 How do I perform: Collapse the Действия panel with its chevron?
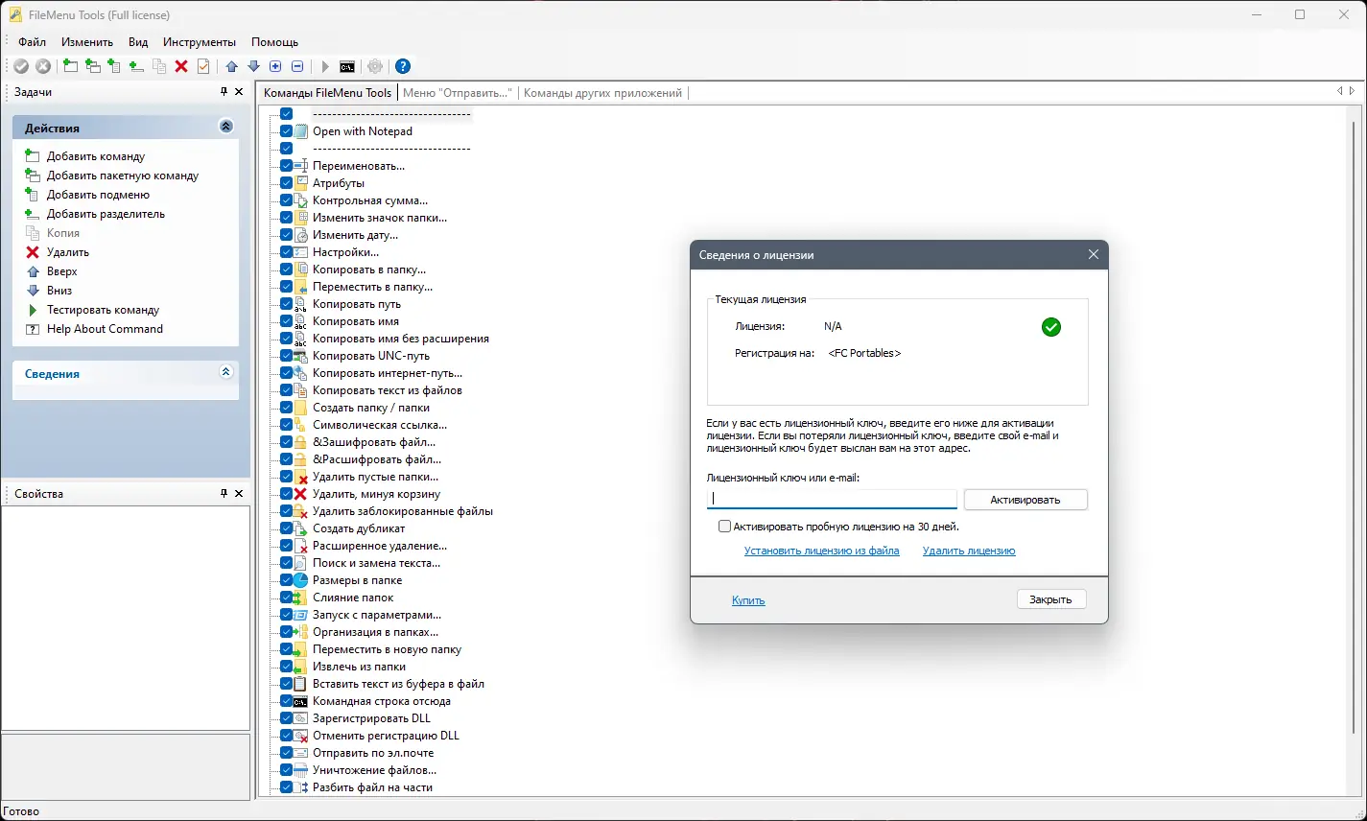click(x=226, y=126)
